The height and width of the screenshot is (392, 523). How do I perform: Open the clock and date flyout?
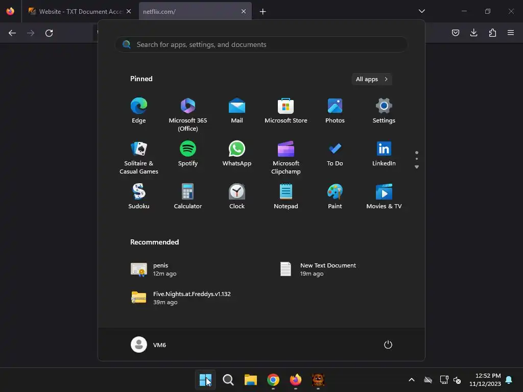(485, 380)
